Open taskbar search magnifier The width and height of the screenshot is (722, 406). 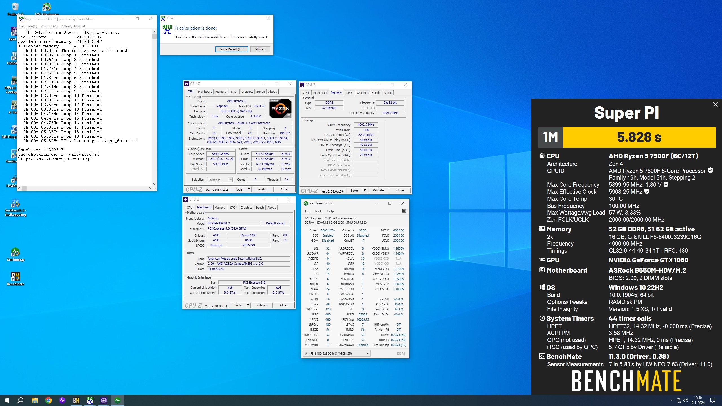pyautogui.click(x=20, y=400)
